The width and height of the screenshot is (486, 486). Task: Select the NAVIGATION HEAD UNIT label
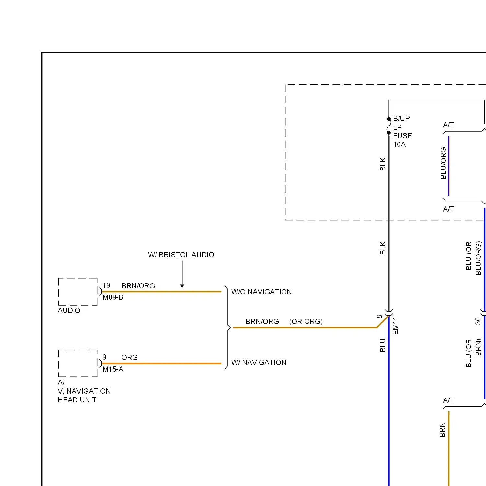(84, 391)
